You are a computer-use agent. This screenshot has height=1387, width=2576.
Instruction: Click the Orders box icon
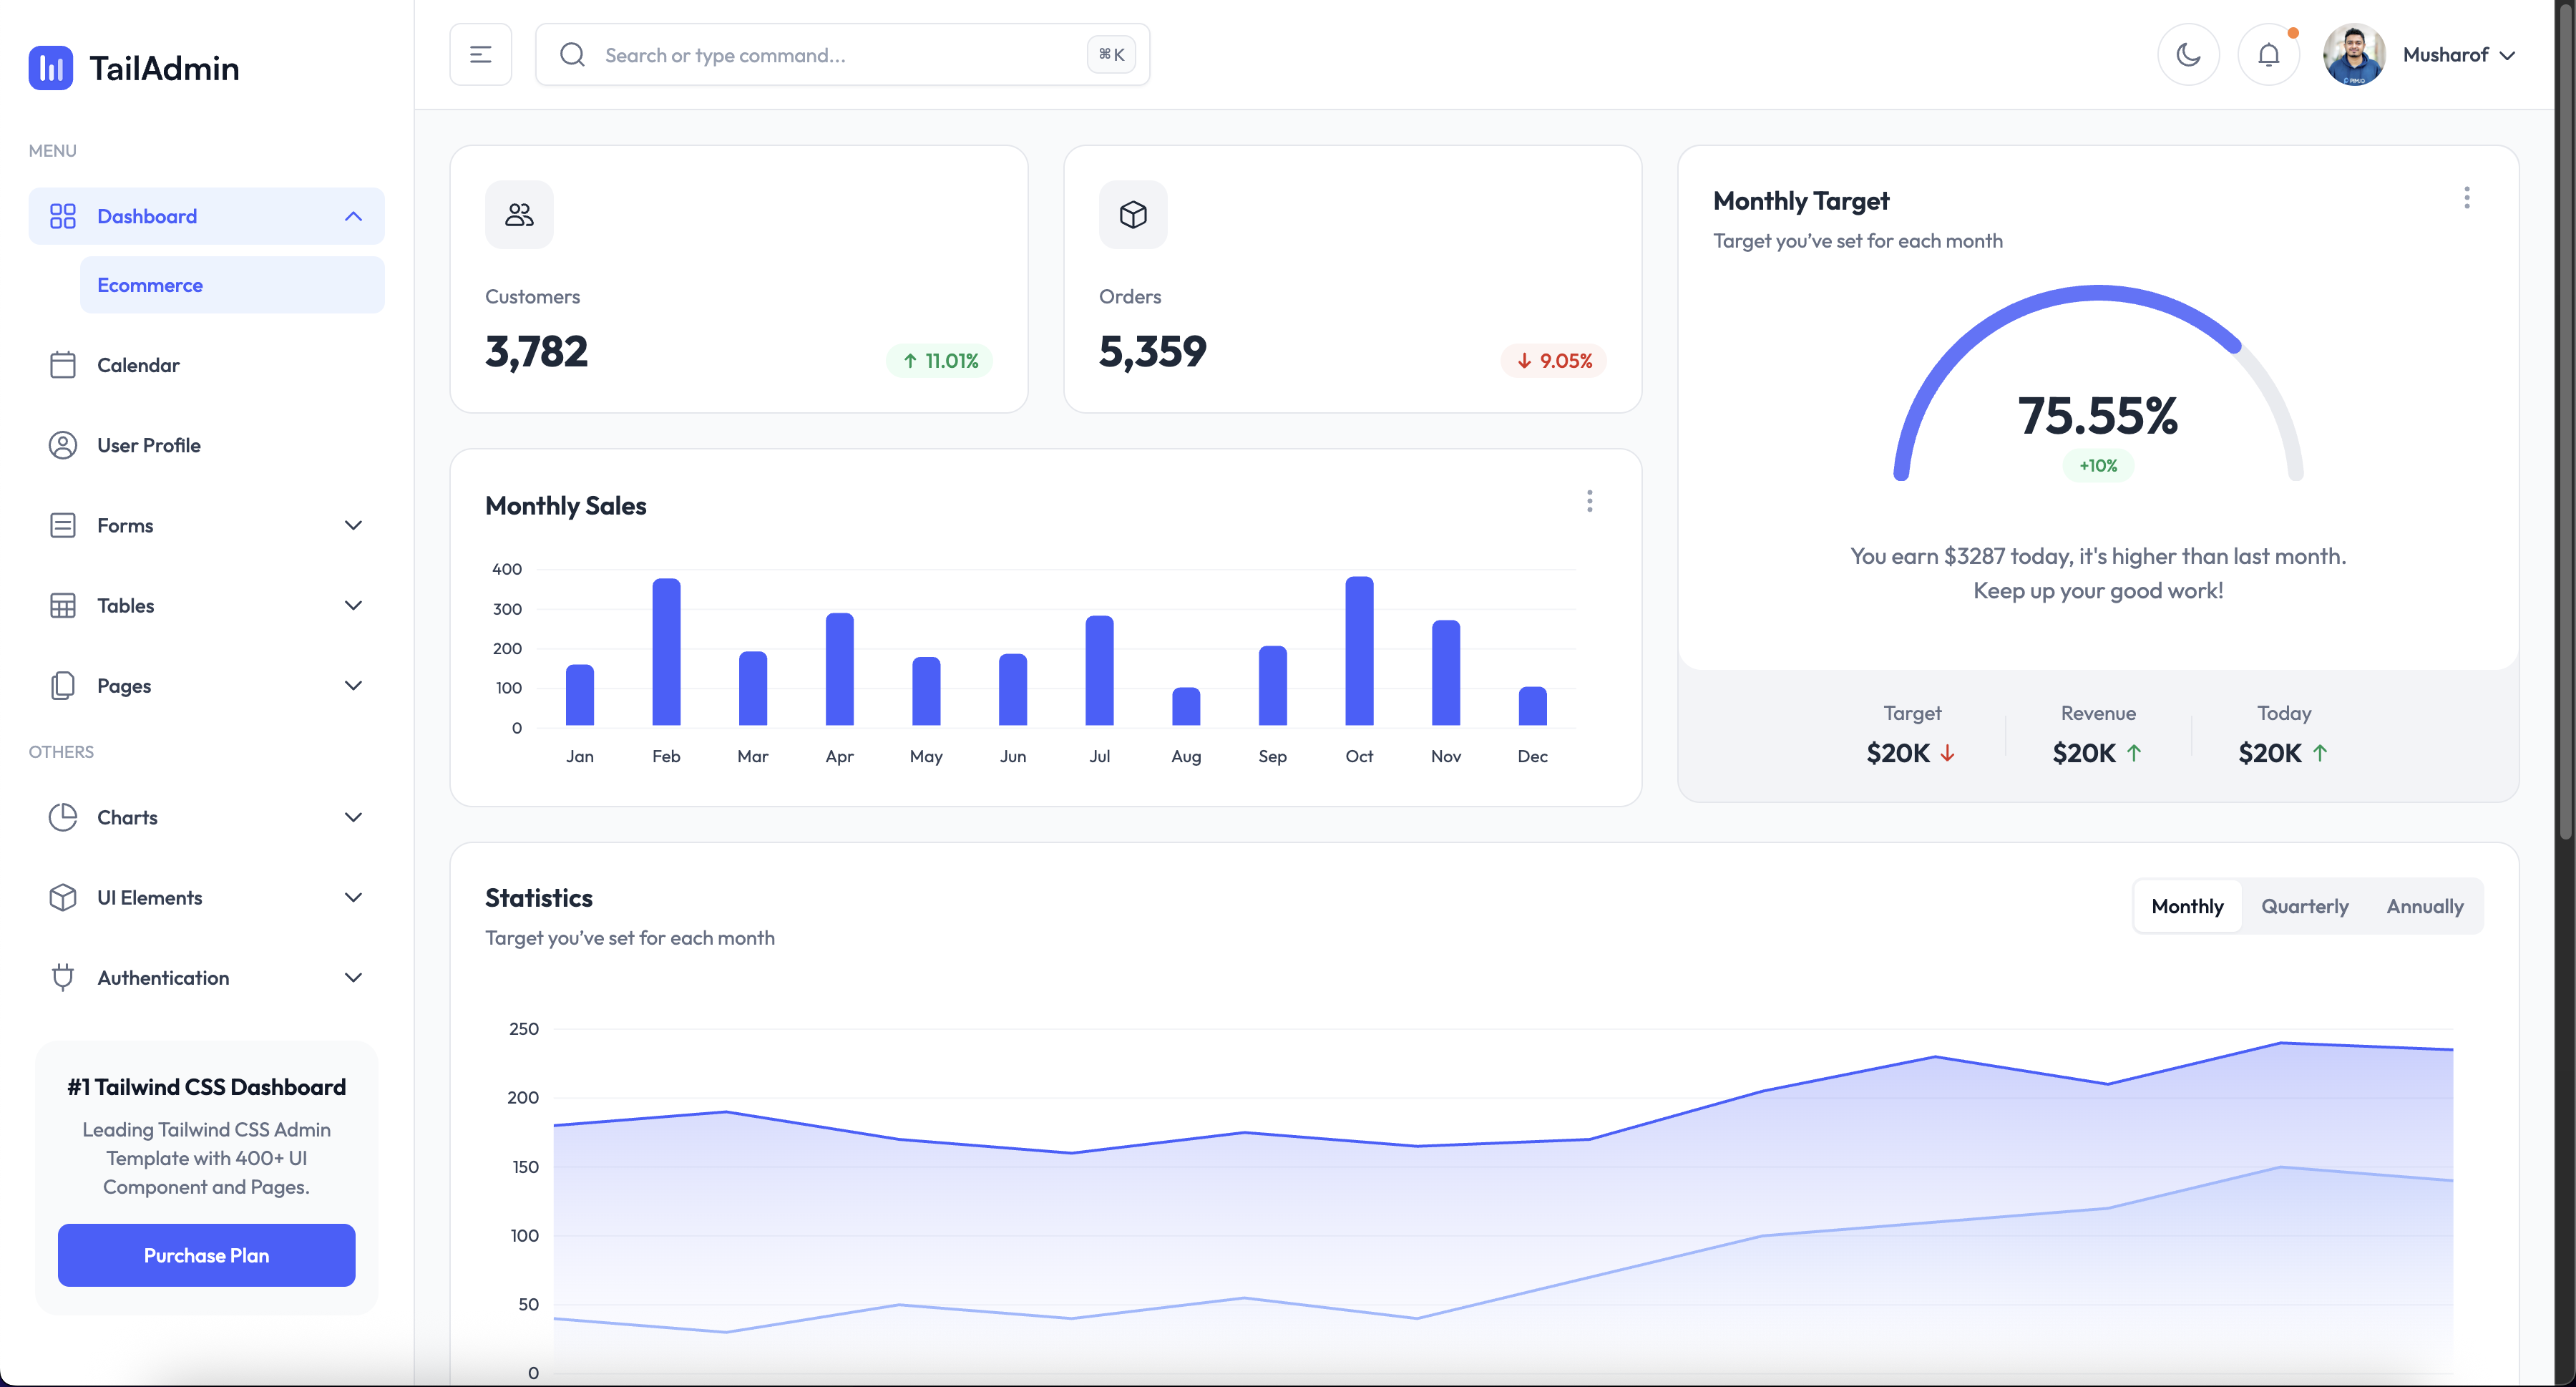1133,215
